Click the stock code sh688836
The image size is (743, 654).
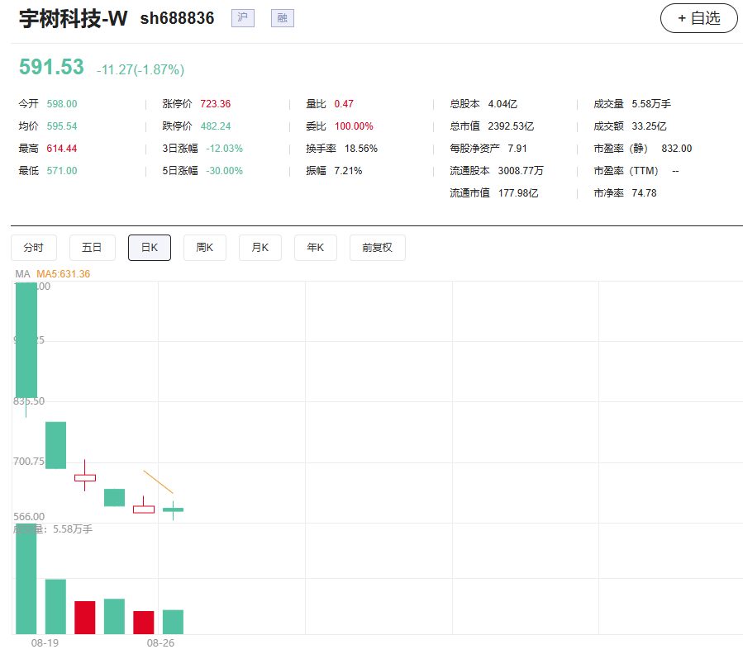177,18
